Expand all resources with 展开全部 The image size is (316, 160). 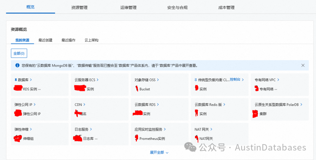click(159, 152)
